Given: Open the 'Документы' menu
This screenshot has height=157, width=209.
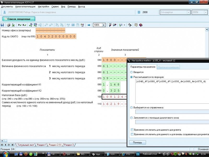Looking at the screenshot, I should [x=7, y=7].
